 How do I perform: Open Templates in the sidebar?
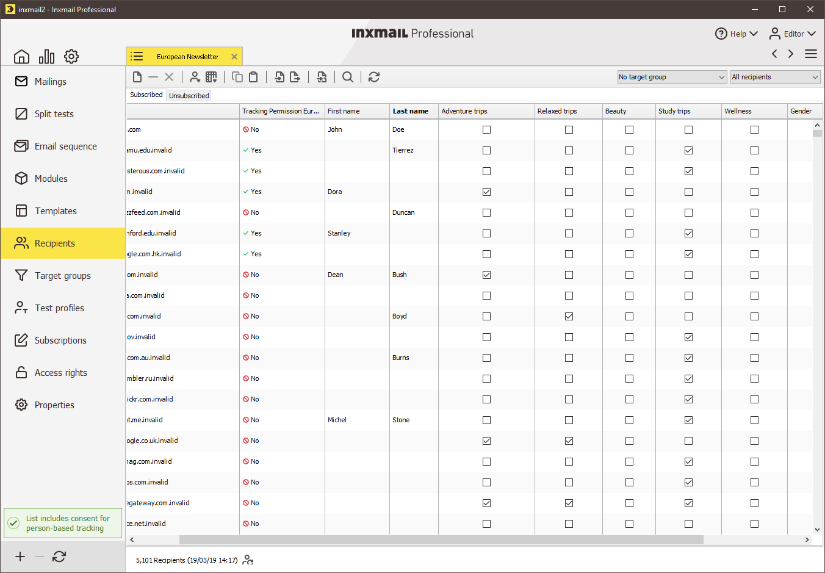[63, 211]
